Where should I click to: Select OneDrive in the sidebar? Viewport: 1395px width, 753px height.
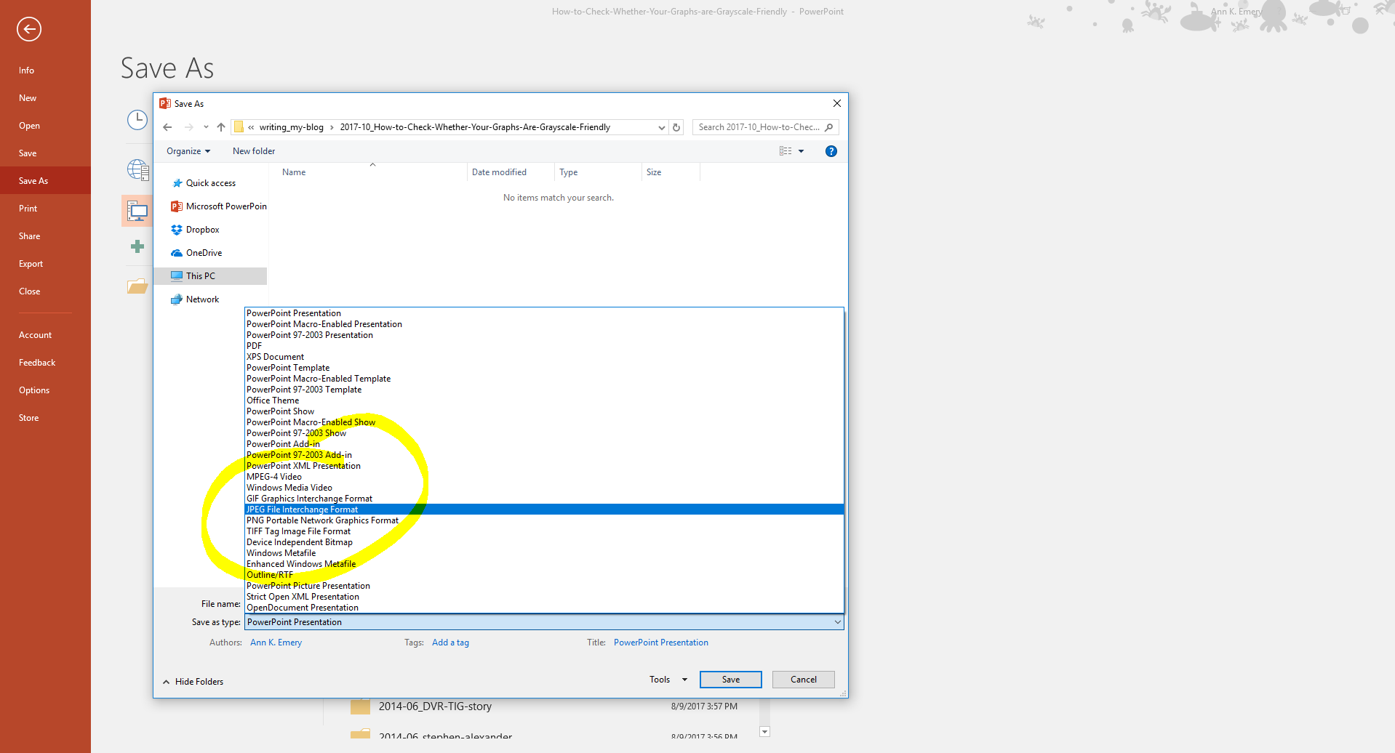coord(202,252)
